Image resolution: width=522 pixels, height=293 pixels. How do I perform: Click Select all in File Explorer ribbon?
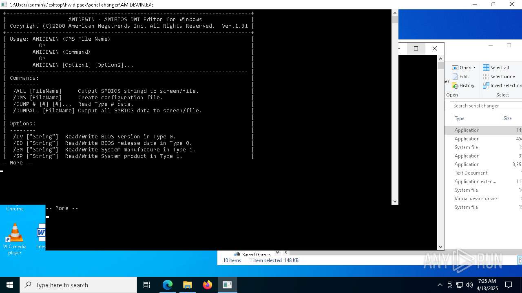[x=496, y=68]
